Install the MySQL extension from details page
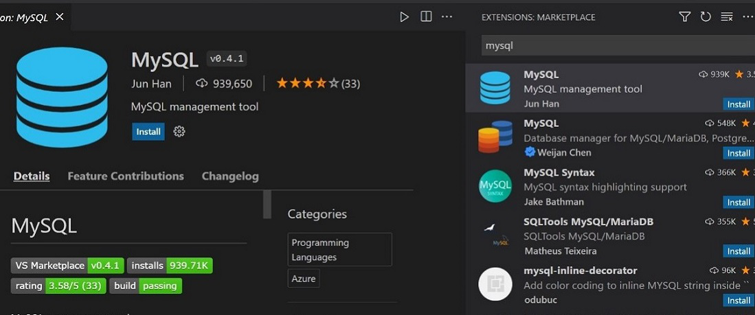This screenshot has width=755, height=315. pos(148,132)
